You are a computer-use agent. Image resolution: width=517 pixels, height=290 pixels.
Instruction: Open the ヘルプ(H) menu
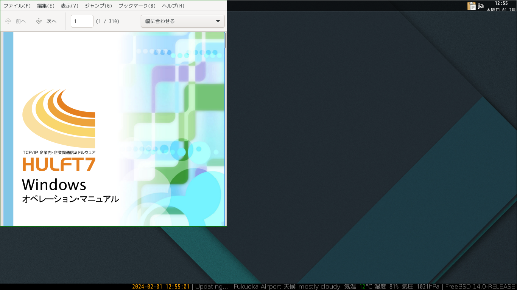point(173,6)
